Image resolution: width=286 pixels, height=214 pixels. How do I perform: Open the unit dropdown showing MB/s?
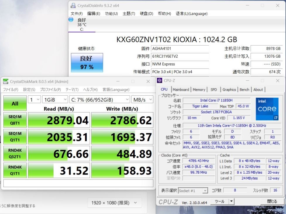(x=143, y=100)
